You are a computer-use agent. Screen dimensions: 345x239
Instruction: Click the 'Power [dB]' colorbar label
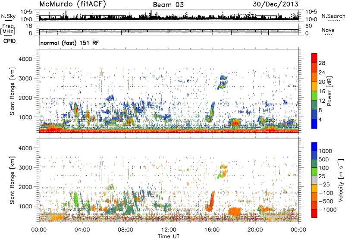tap(329, 91)
